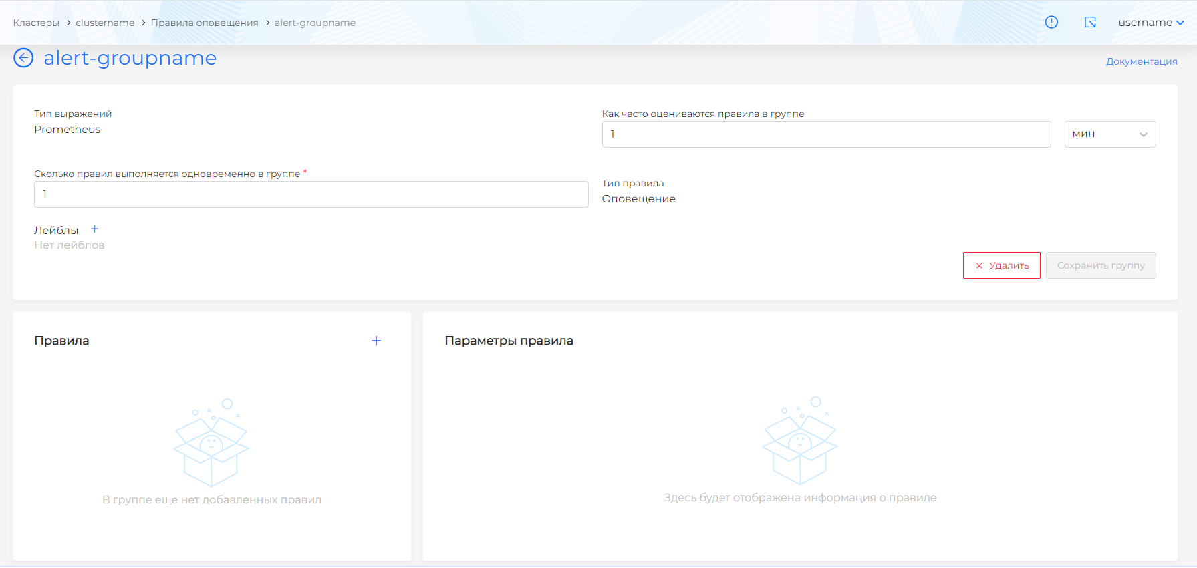Open the username account menu

tap(1150, 23)
